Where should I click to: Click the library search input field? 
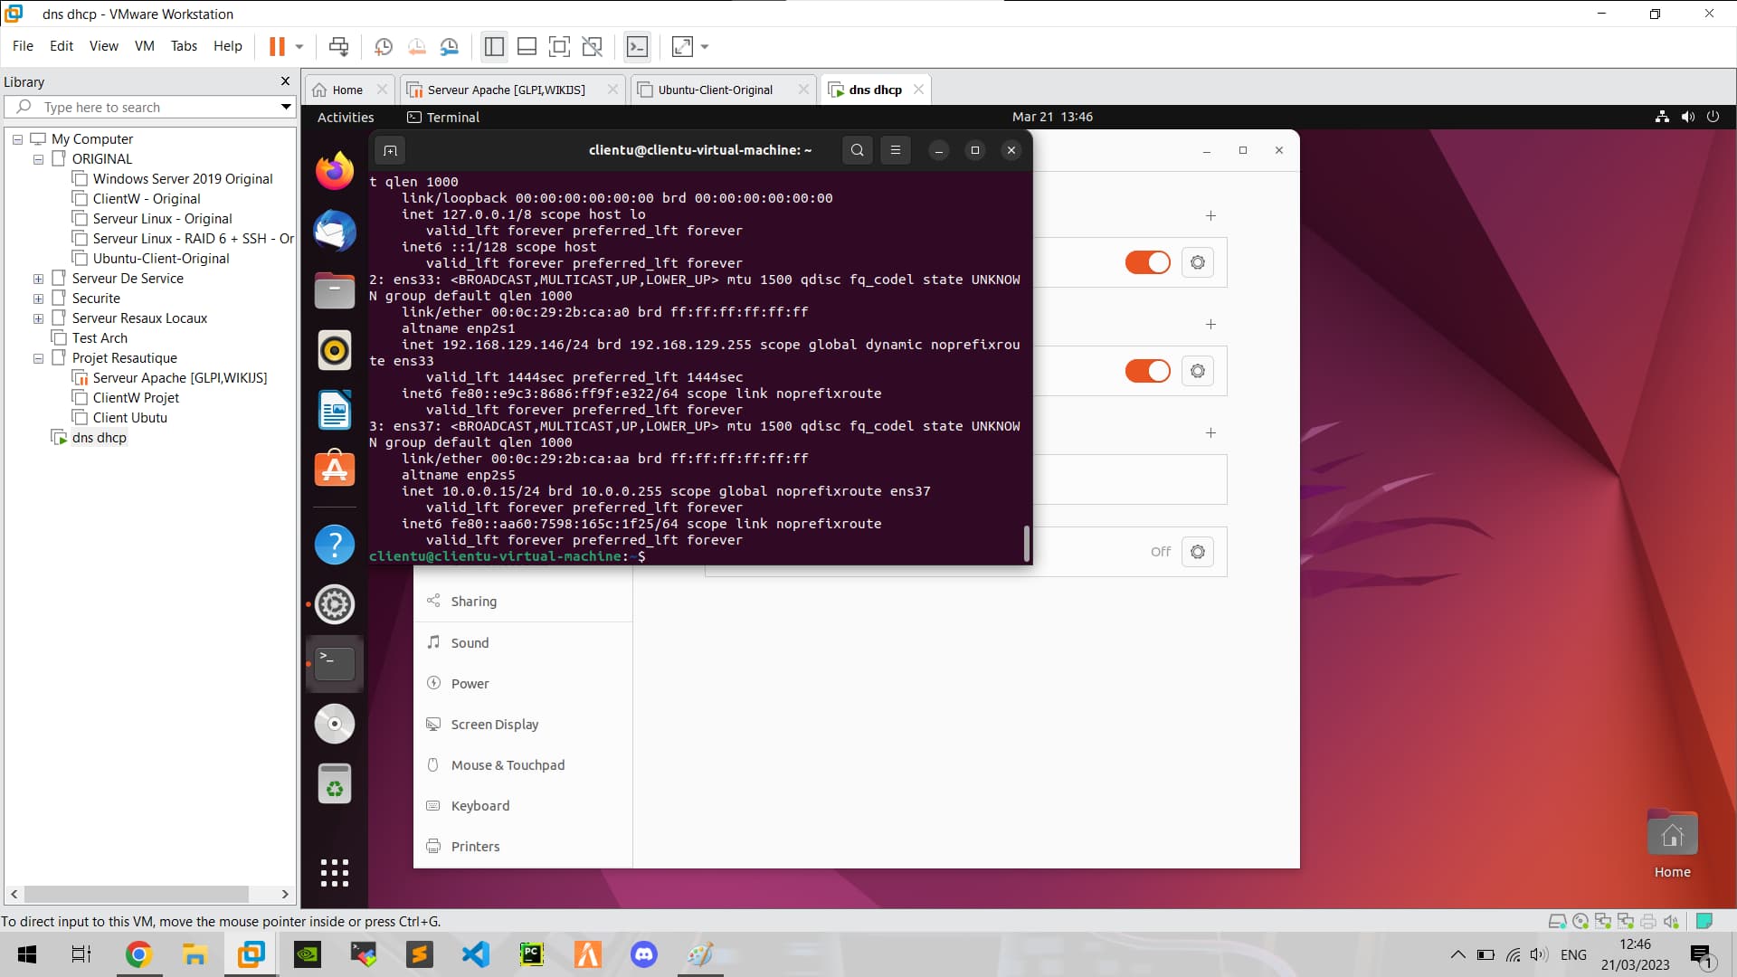149,107
